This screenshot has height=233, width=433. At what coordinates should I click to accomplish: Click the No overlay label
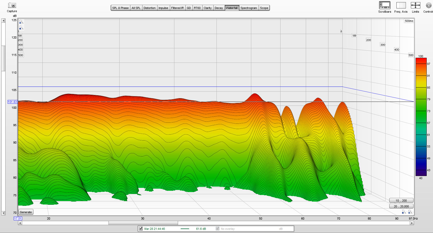click(x=228, y=229)
